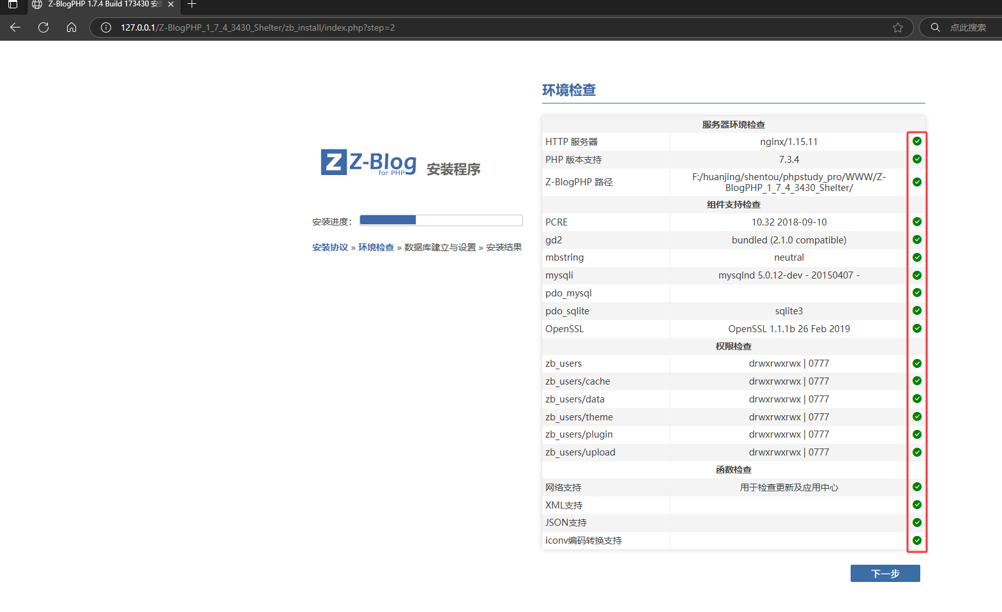The height and width of the screenshot is (612, 1002).
Task: Click the search magnifier icon
Action: coord(936,27)
